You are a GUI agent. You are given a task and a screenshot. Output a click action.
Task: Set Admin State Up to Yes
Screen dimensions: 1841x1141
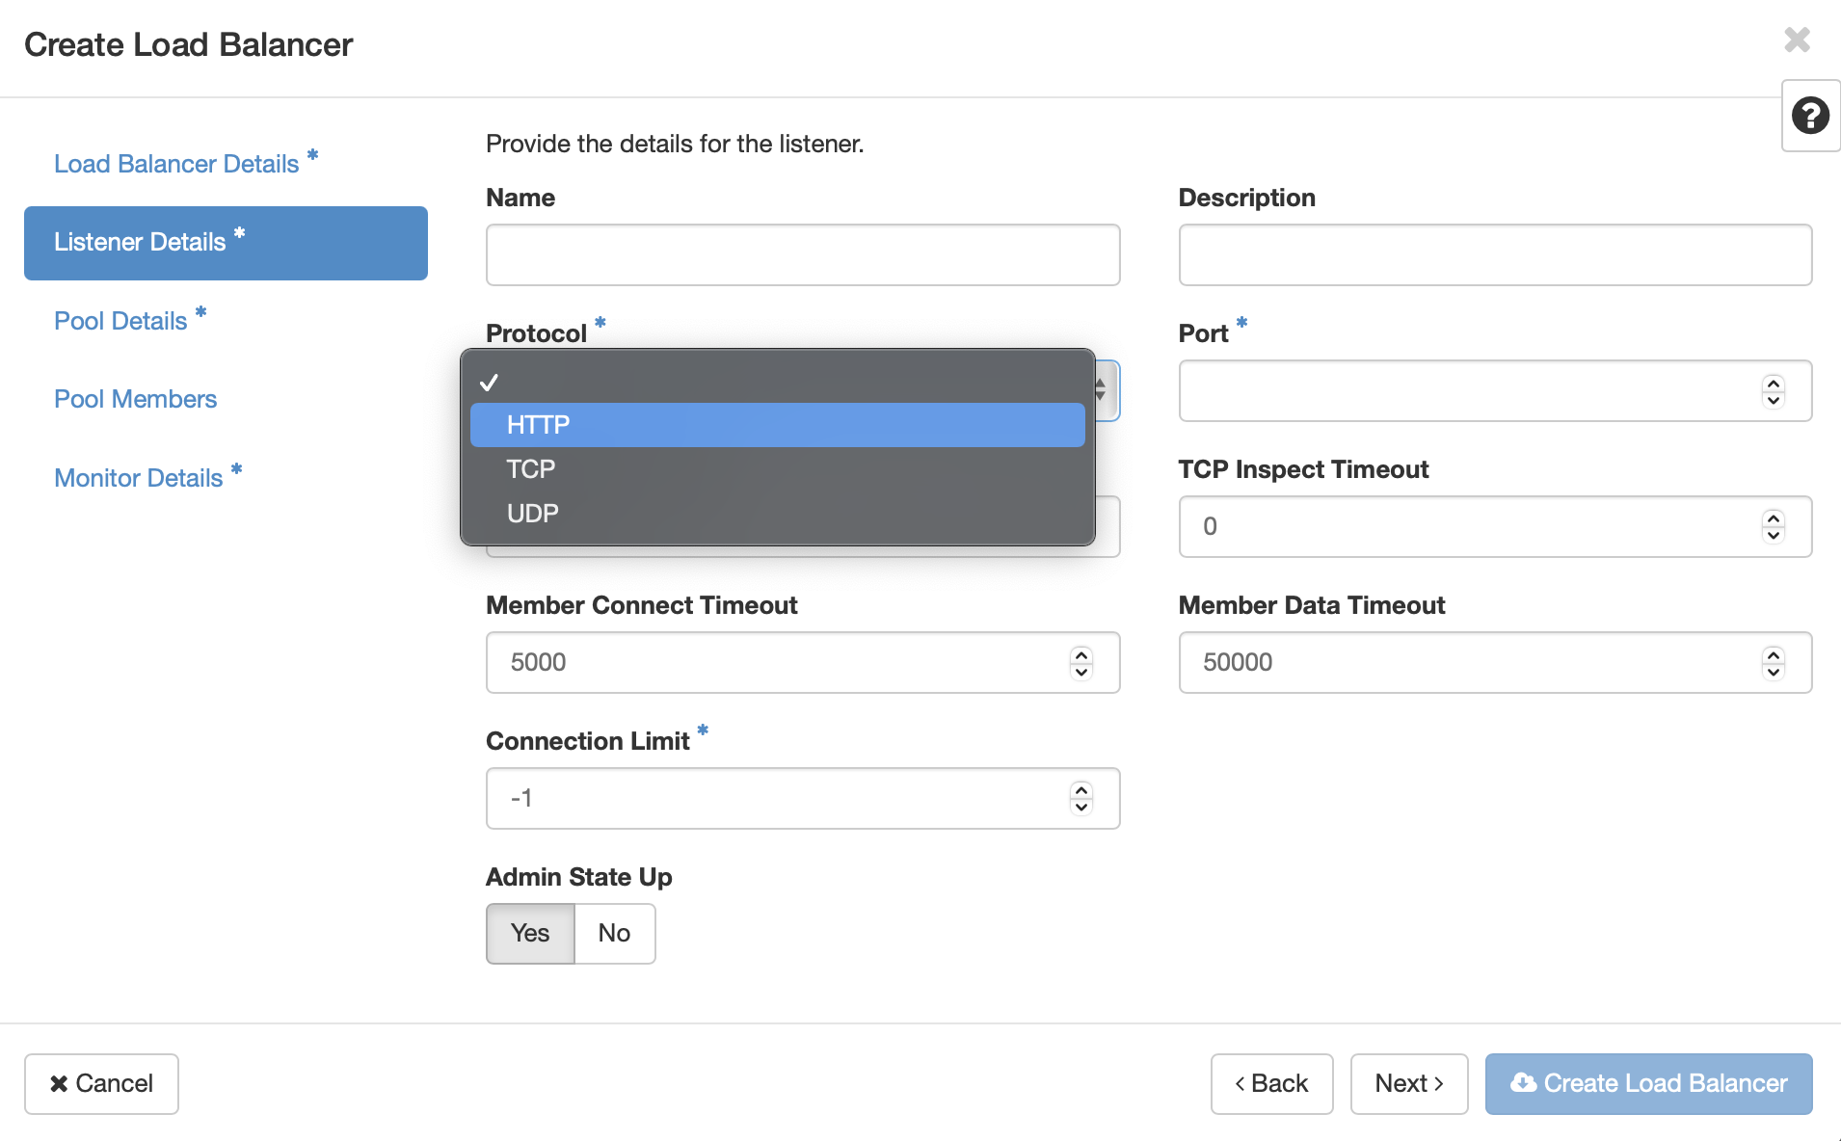click(530, 933)
